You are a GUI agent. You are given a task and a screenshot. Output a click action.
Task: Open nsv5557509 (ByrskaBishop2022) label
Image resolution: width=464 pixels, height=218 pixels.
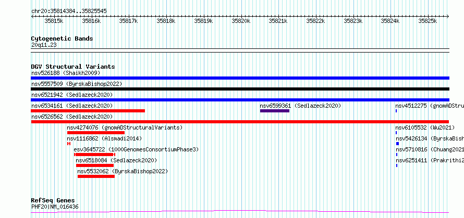(77, 84)
